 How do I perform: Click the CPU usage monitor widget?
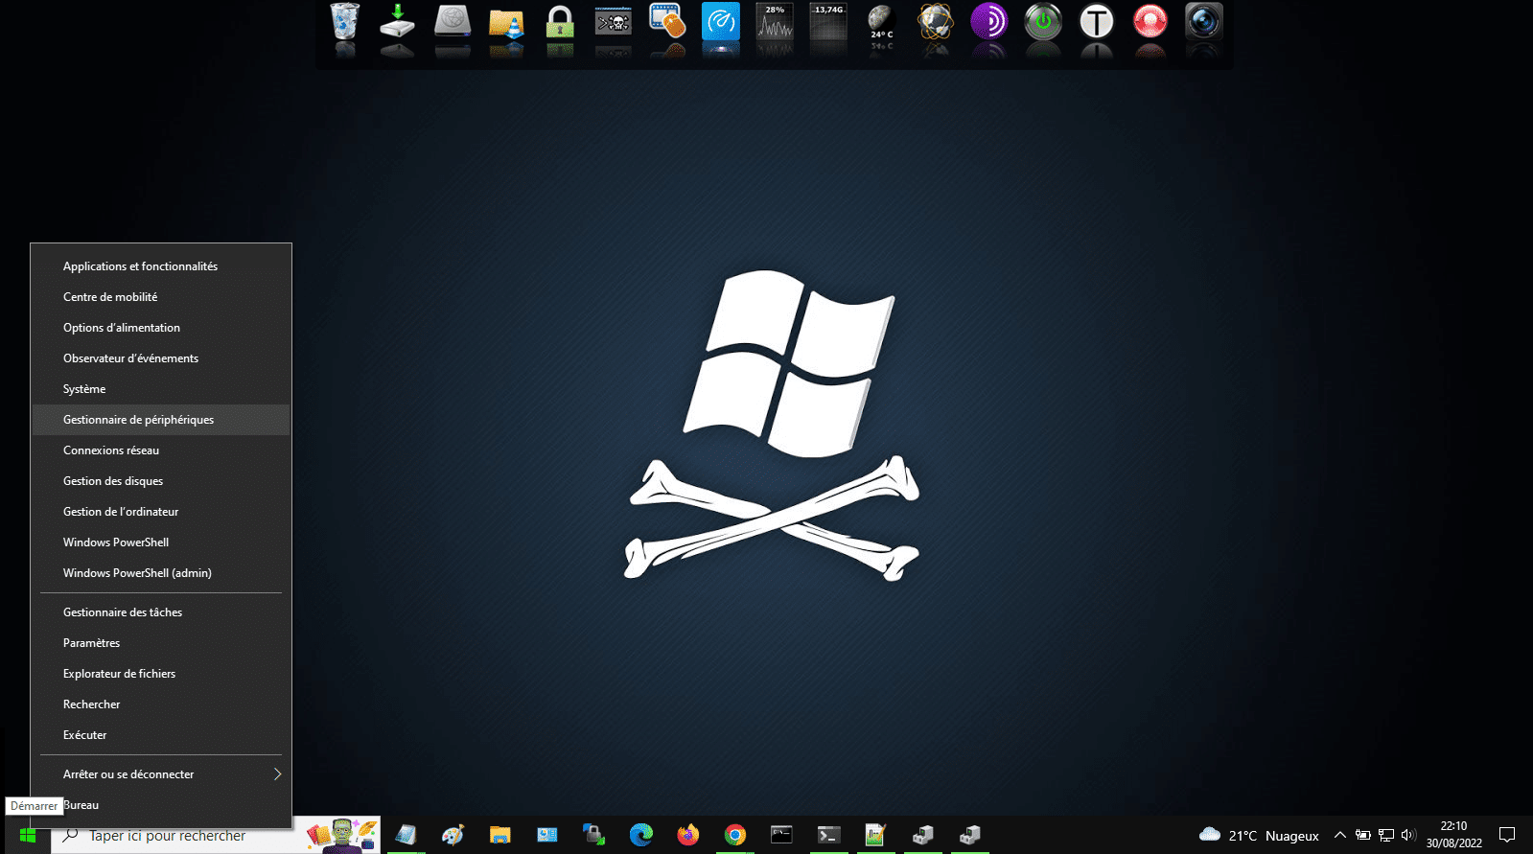pos(775,21)
